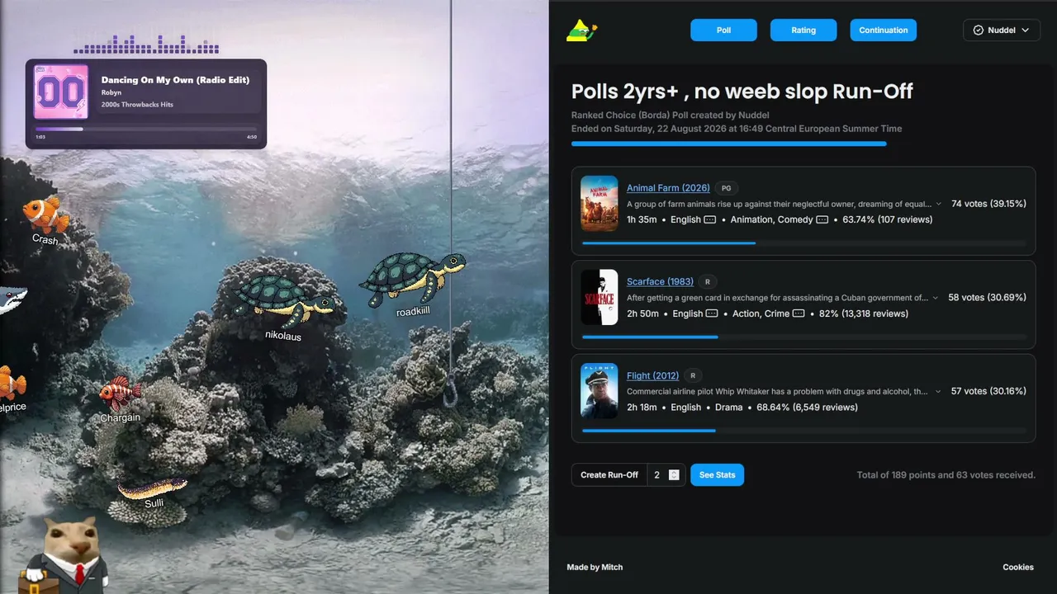Click the pink album cover art
This screenshot has width=1057, height=594.
click(x=61, y=92)
